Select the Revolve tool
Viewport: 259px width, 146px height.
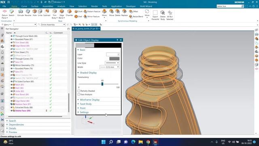(28, 13)
